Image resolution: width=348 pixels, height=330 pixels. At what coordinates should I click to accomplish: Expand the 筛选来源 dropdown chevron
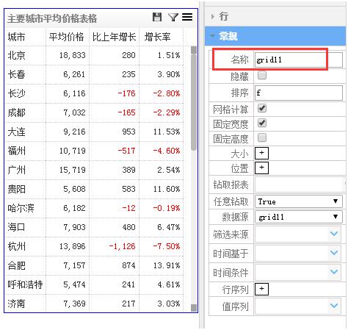click(x=334, y=234)
